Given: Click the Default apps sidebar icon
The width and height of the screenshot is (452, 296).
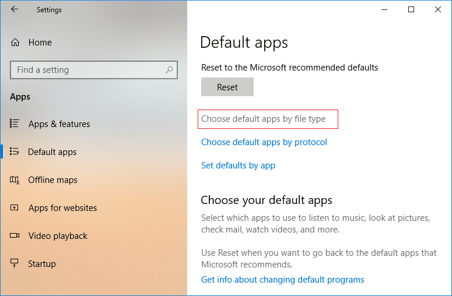Looking at the screenshot, I should [x=15, y=152].
